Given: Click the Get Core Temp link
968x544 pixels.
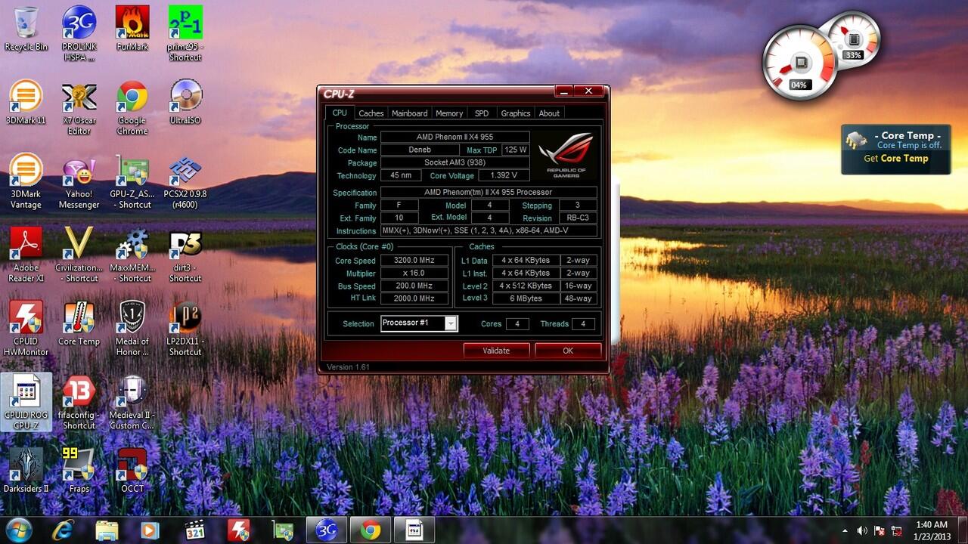Looking at the screenshot, I should (896, 159).
